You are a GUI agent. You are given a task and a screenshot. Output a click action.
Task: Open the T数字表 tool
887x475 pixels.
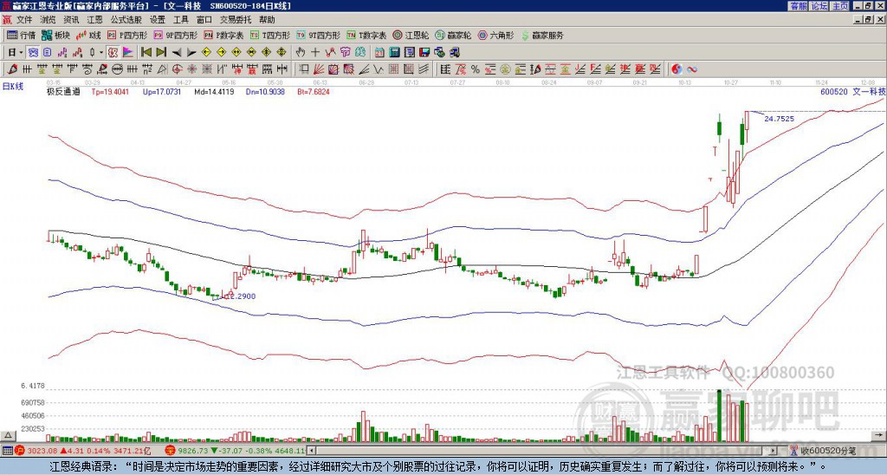[367, 35]
